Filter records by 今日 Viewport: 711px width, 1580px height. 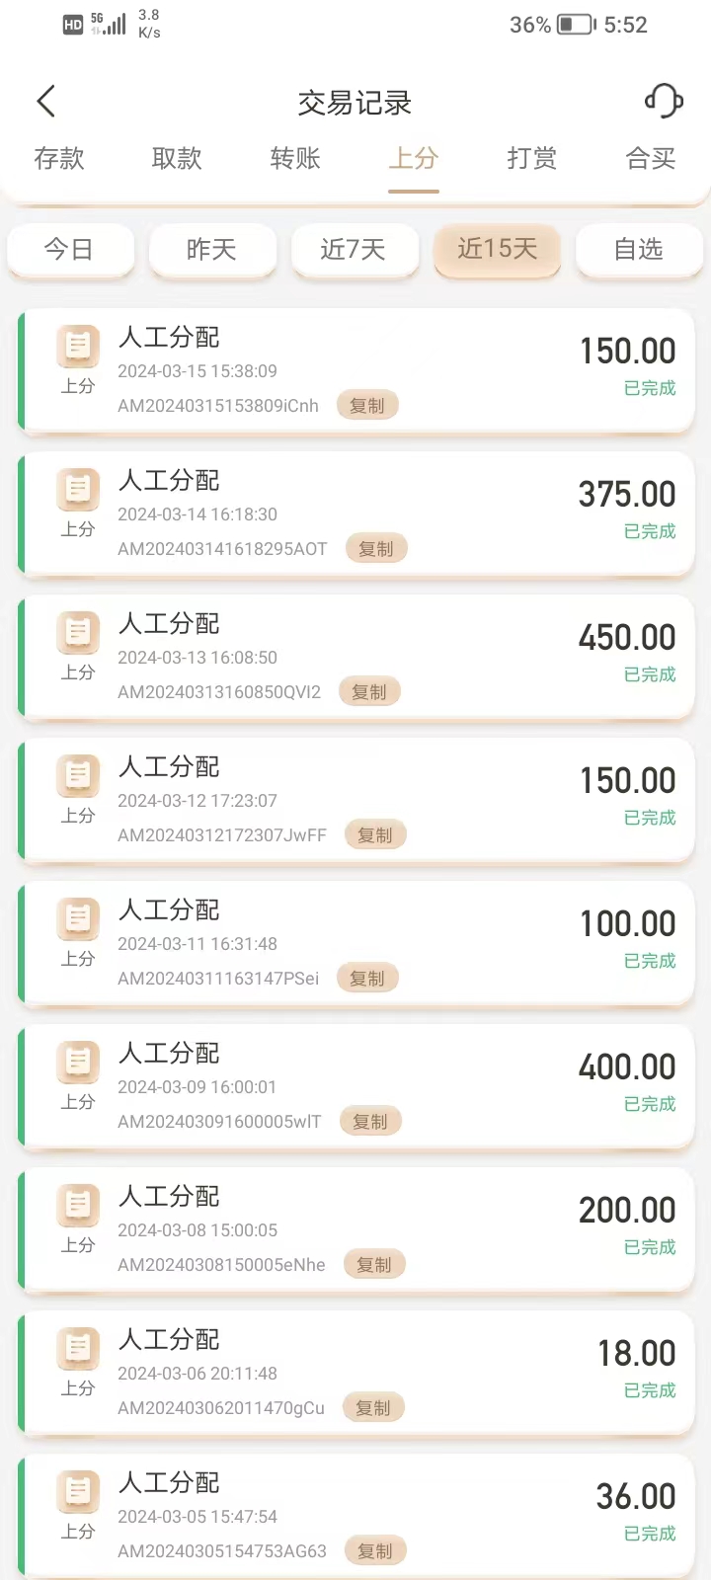pos(70,250)
